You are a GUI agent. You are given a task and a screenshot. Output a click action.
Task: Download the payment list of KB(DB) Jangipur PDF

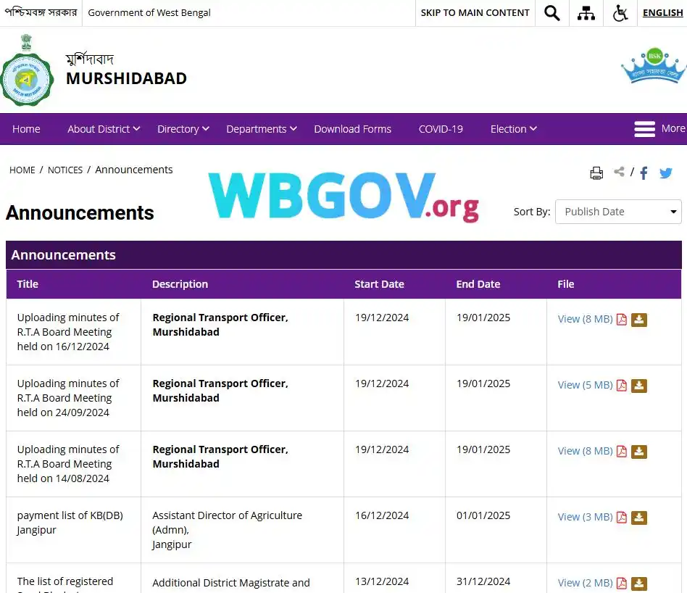(x=638, y=517)
